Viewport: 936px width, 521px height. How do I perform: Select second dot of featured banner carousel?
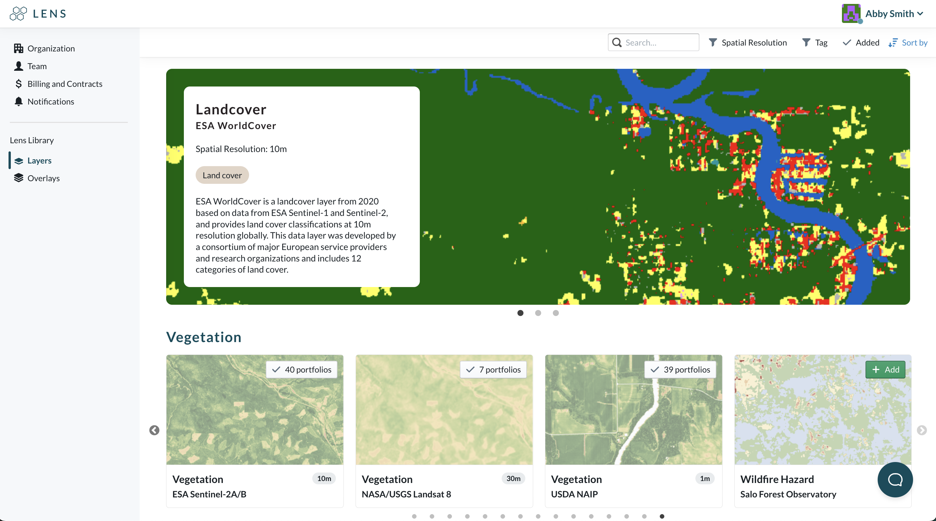tap(538, 313)
